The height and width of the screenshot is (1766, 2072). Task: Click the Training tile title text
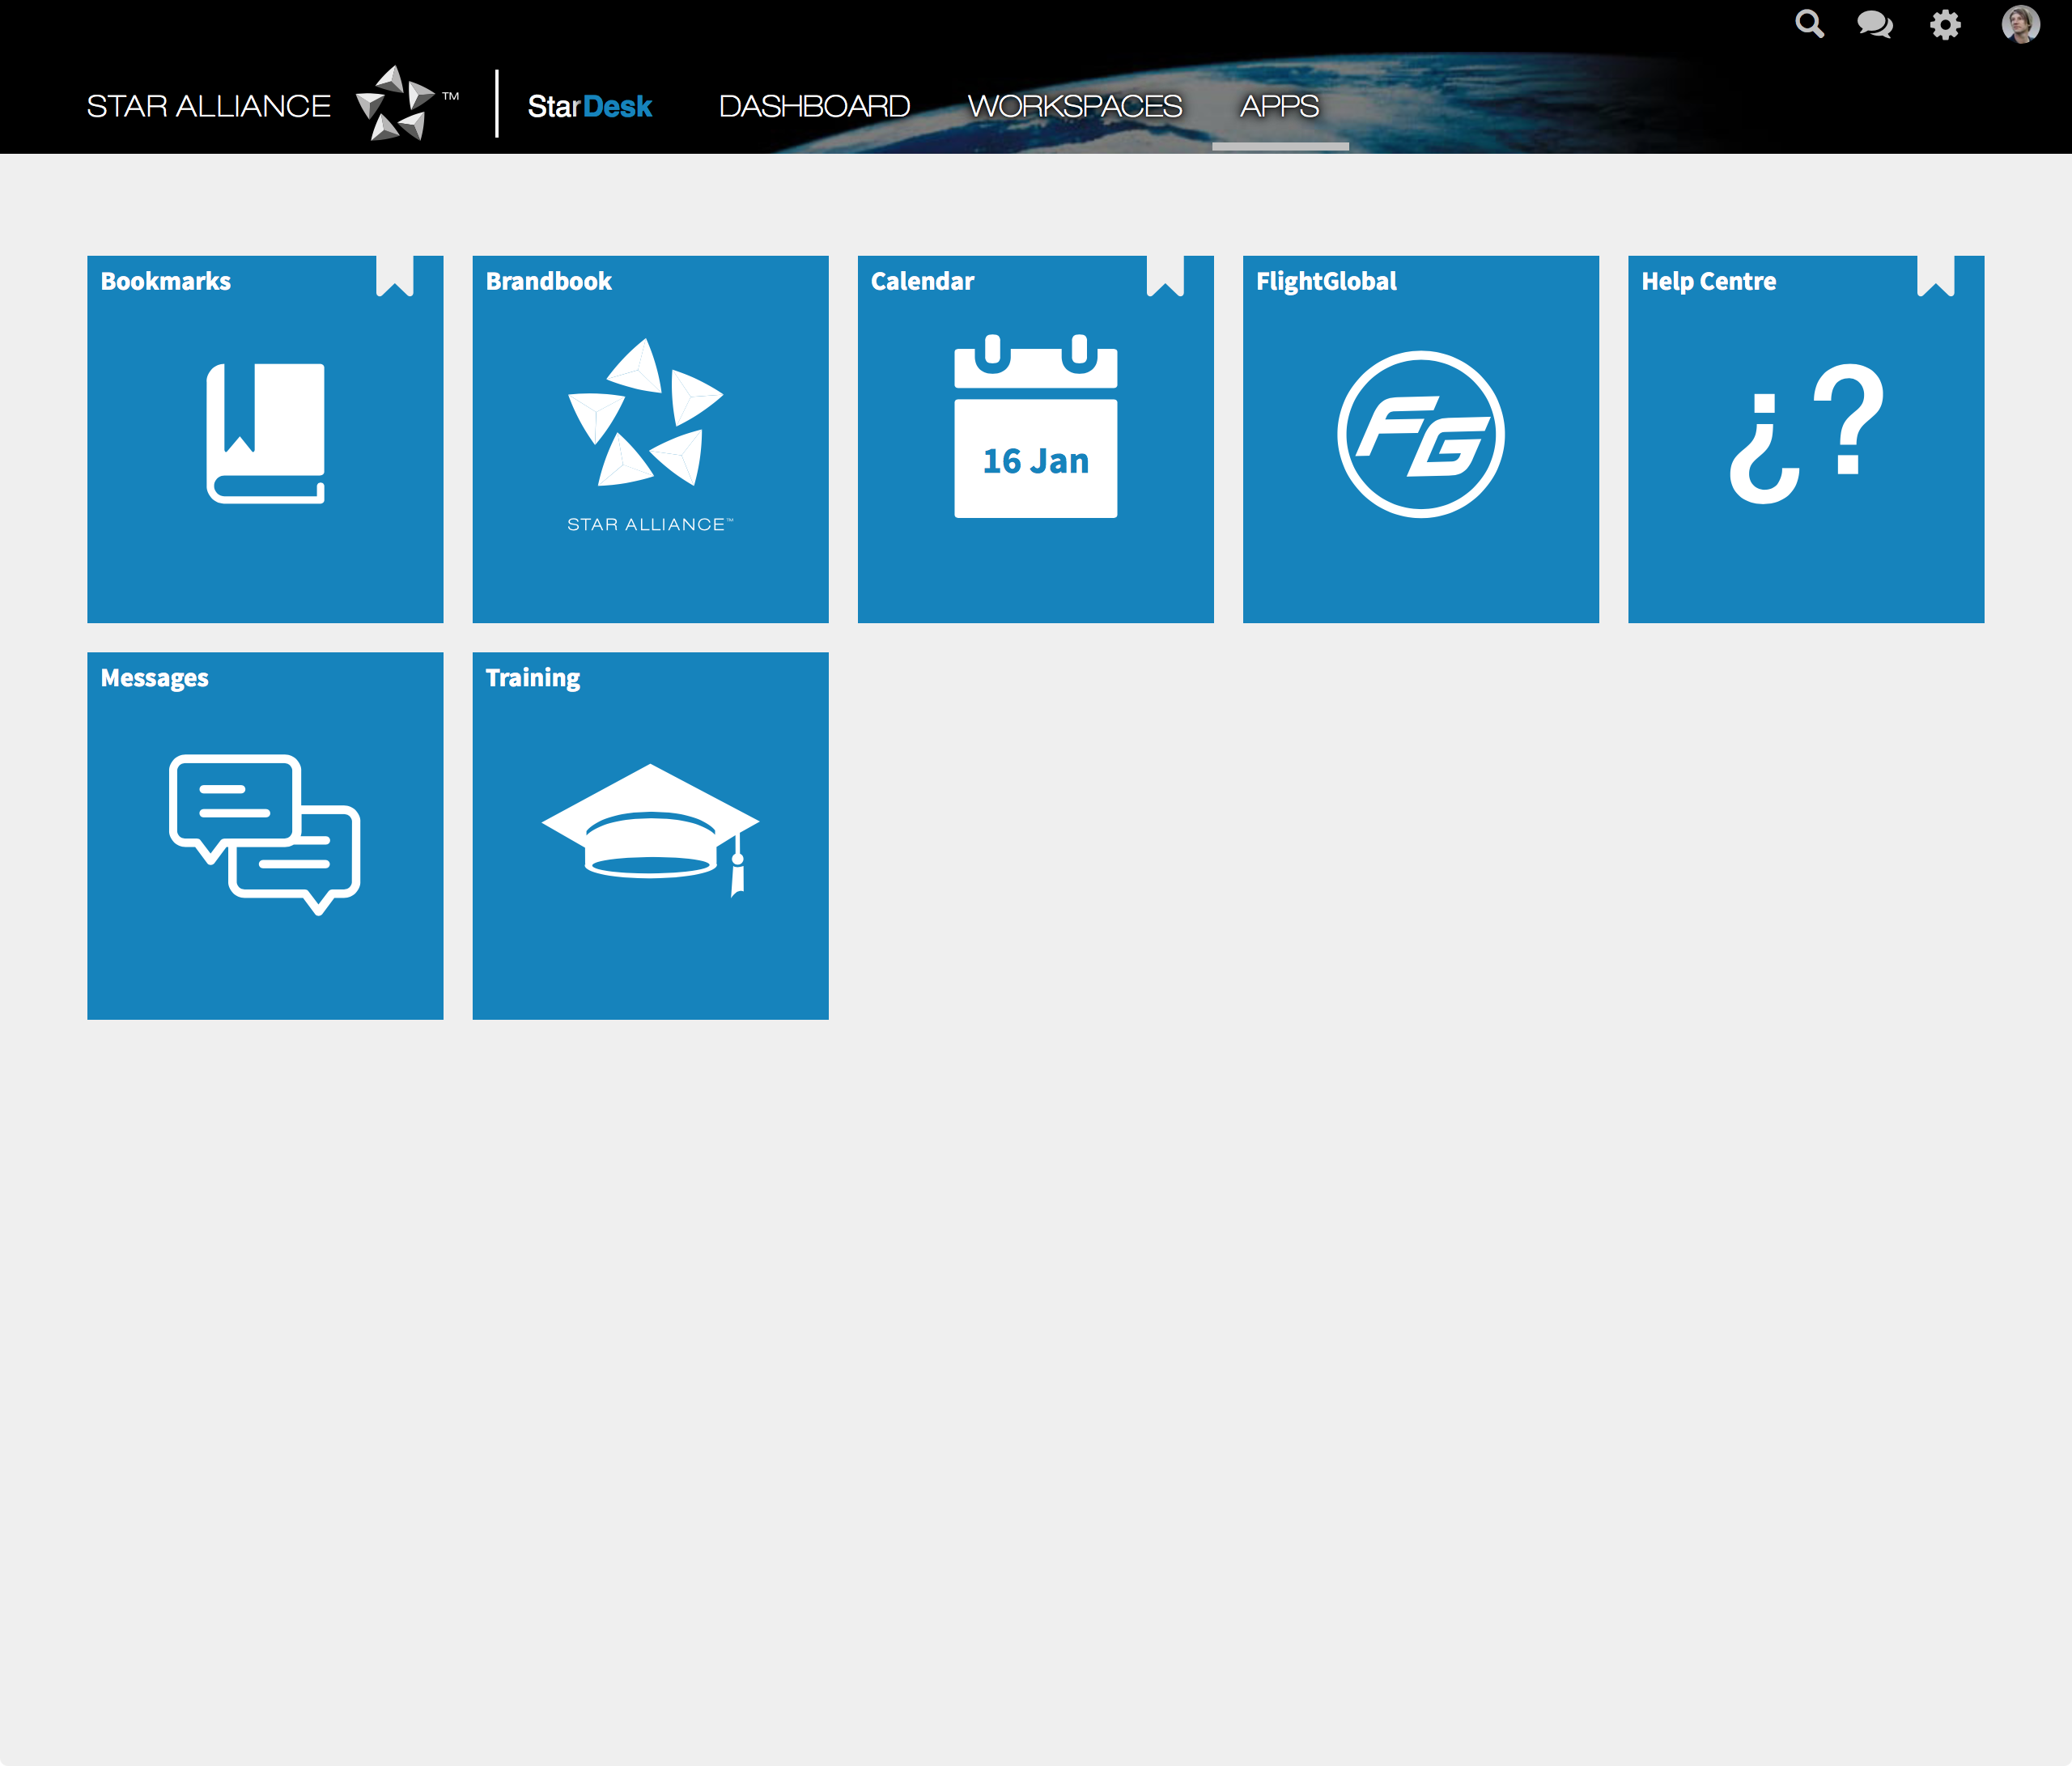532,678
